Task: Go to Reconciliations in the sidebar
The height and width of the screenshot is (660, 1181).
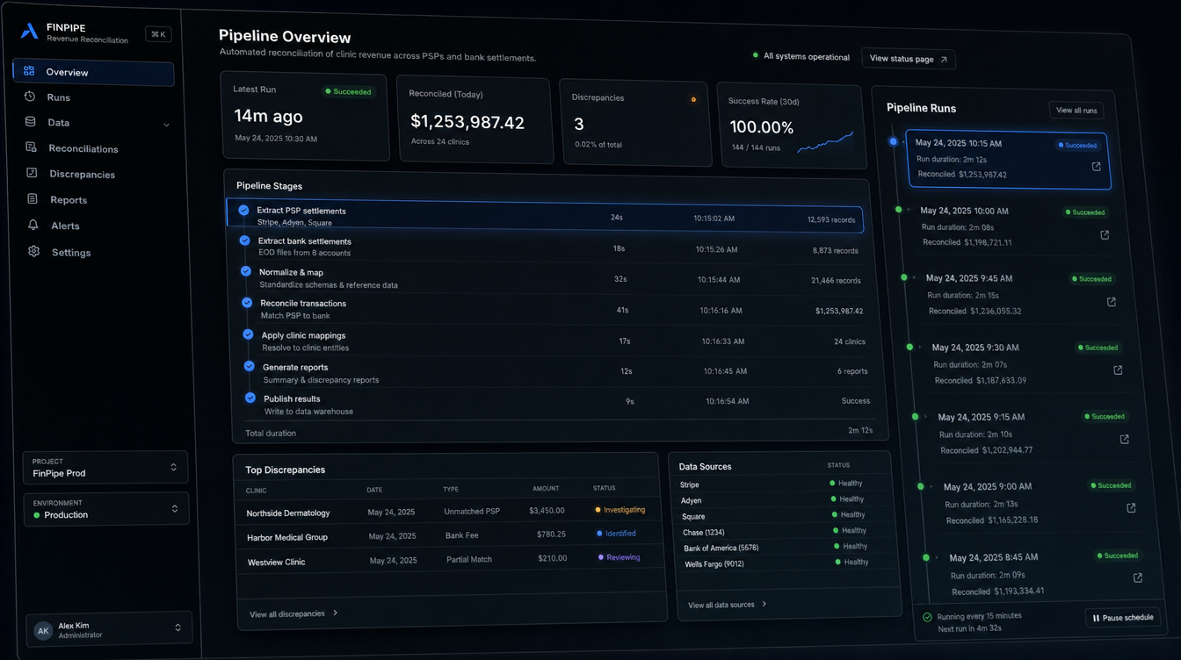Action: tap(83, 148)
